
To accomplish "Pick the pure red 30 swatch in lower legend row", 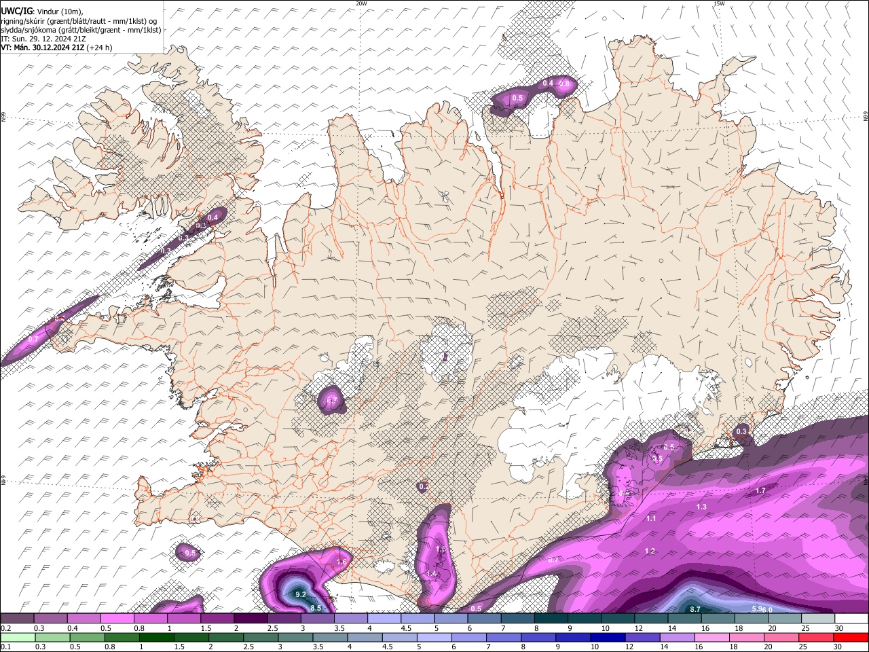I will click(x=851, y=637).
